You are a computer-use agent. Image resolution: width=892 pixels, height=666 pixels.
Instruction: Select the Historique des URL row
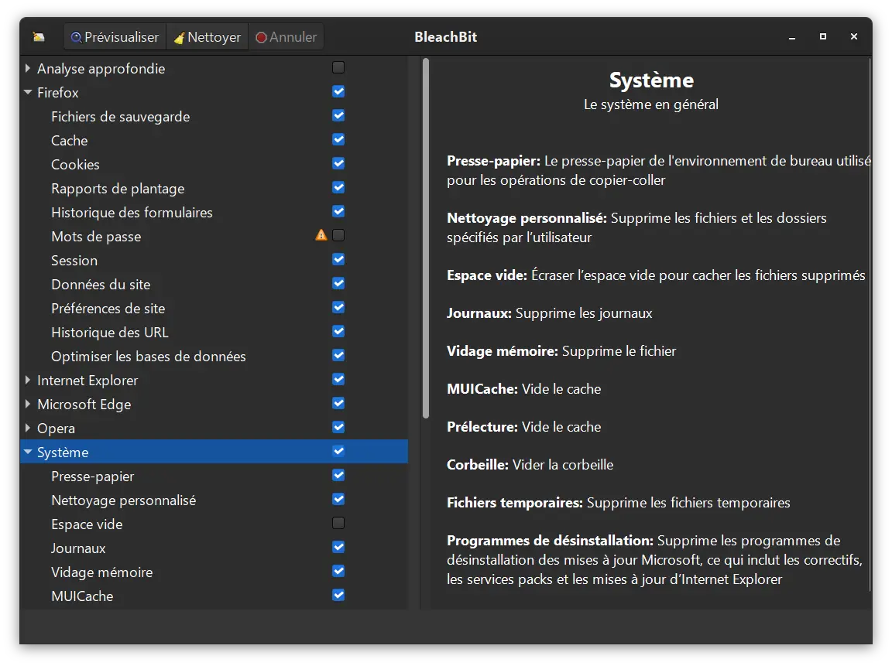click(214, 332)
